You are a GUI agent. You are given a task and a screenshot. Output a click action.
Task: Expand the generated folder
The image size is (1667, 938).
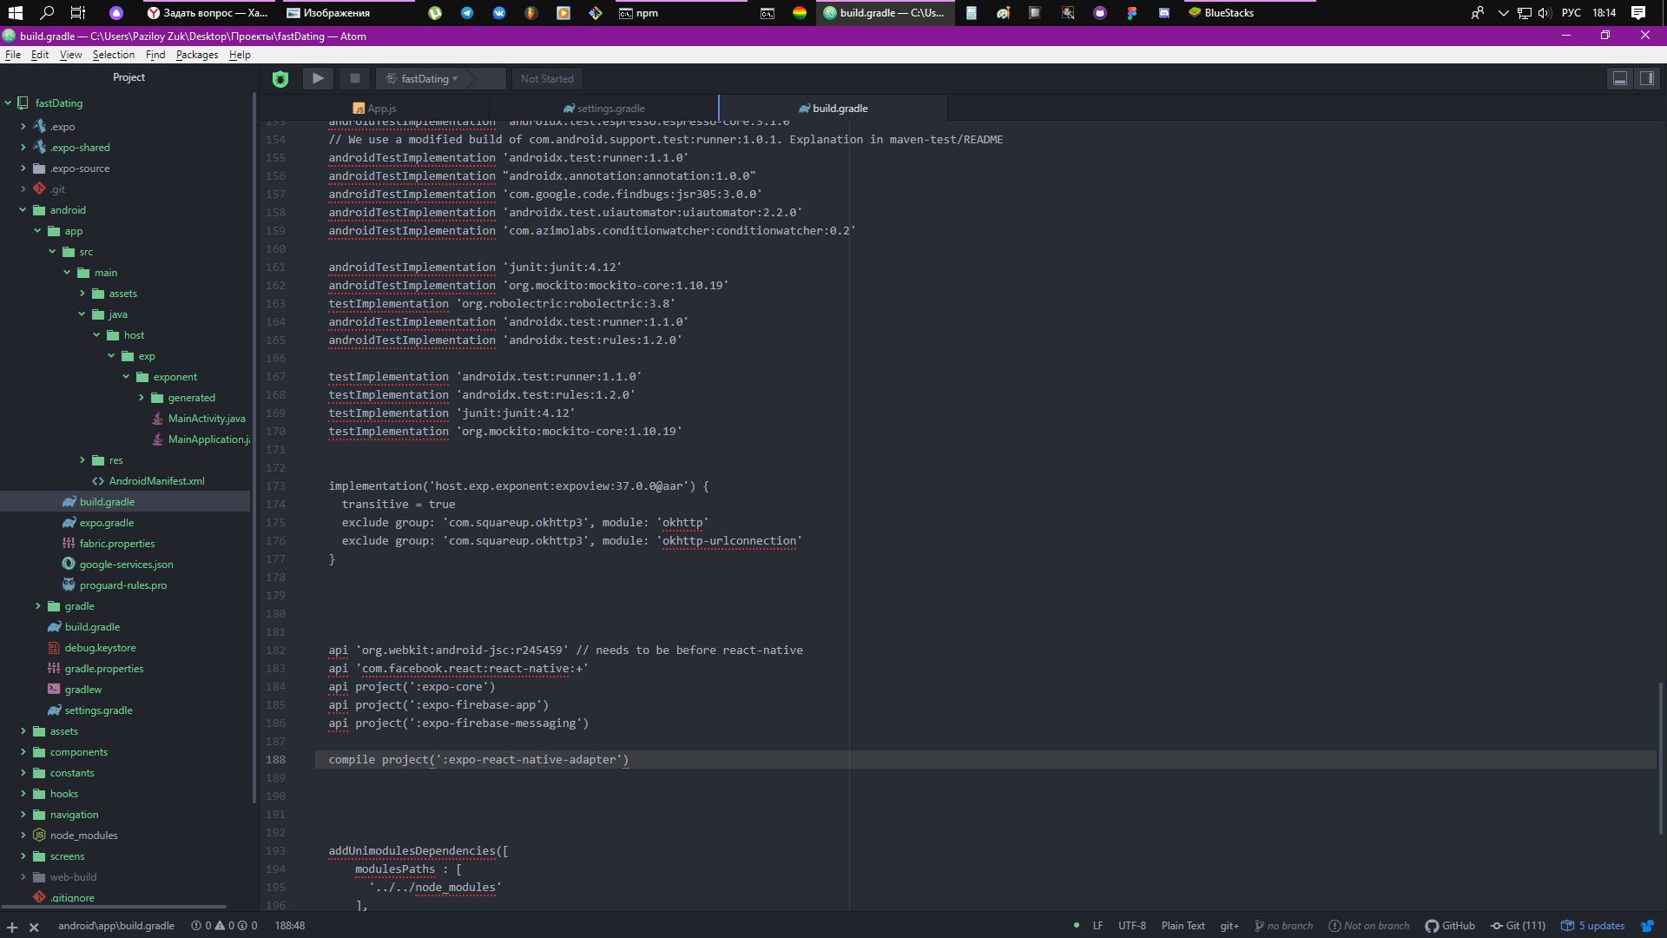(x=141, y=398)
